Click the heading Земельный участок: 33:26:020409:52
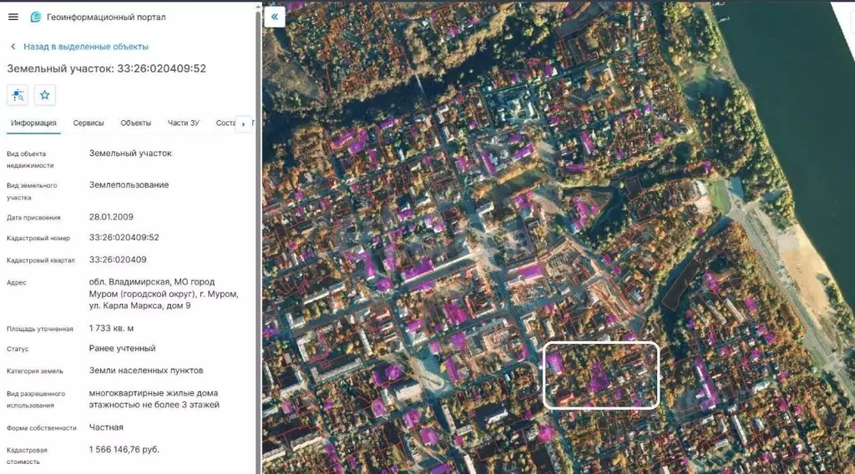The height and width of the screenshot is (474, 855). (106, 68)
